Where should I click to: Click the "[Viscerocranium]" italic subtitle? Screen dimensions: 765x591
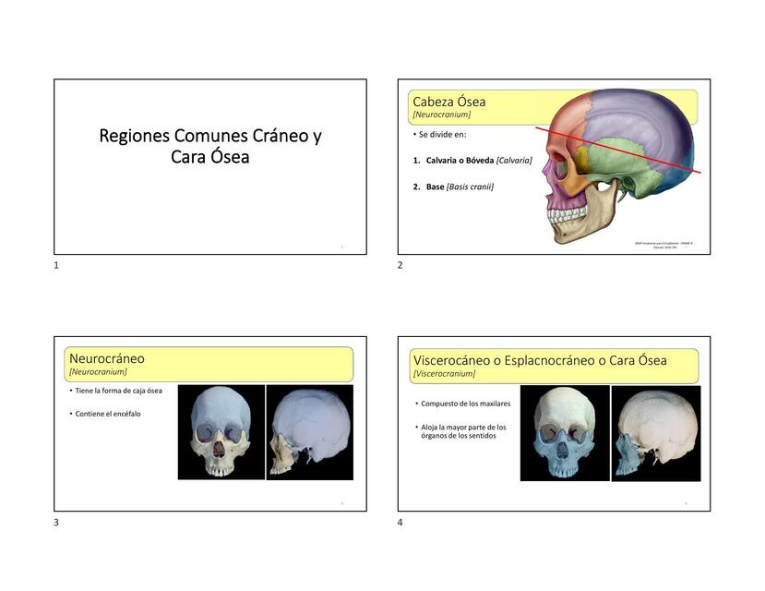click(445, 374)
